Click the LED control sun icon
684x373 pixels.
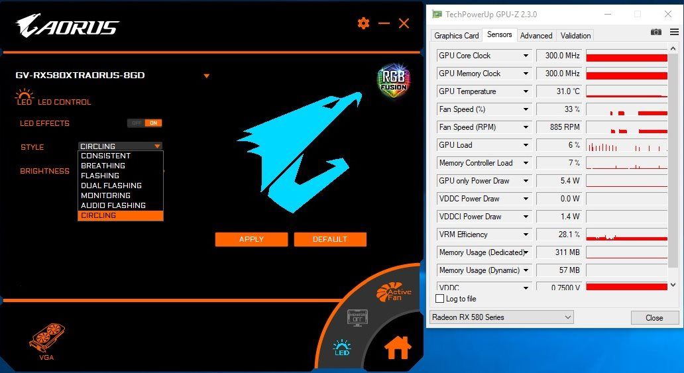(x=25, y=97)
